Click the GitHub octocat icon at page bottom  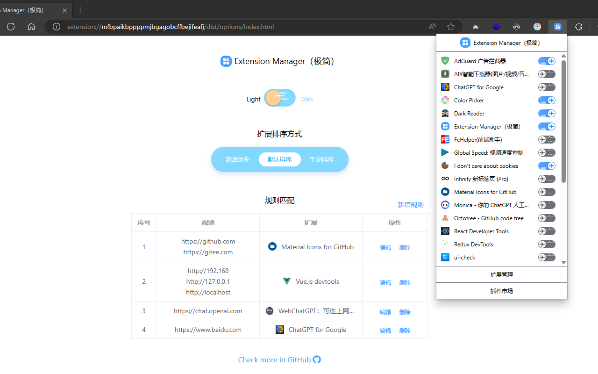pyautogui.click(x=317, y=360)
